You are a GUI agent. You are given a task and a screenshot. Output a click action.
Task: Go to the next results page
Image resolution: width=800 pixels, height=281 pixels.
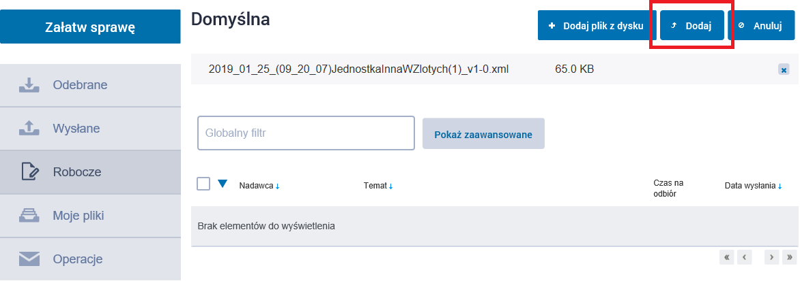[x=772, y=257]
